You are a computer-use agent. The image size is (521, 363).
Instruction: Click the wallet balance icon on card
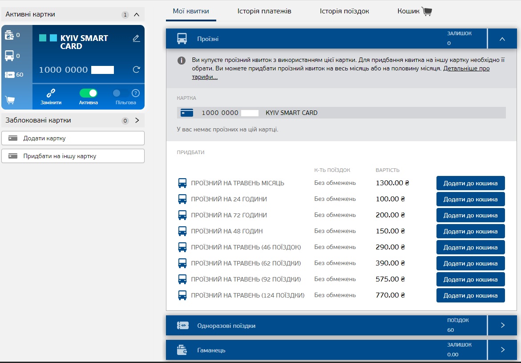click(9, 35)
